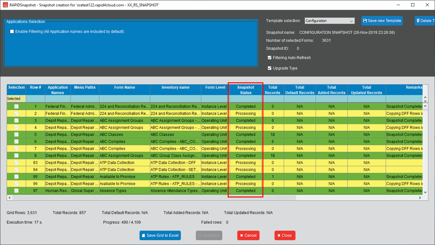435x245 pixels.
Task: Click horizontal scrollbar right arrow
Action: [420, 198]
